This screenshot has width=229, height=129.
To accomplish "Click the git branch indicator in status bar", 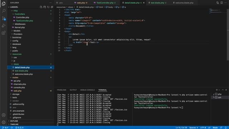I will coord(5,128).
